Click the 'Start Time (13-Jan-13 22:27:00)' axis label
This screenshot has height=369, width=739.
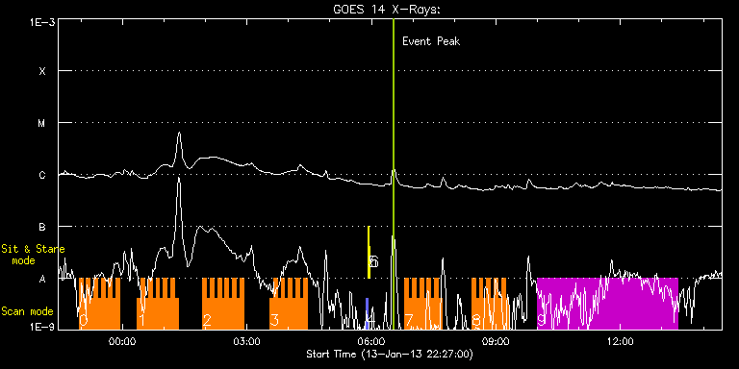click(x=390, y=354)
